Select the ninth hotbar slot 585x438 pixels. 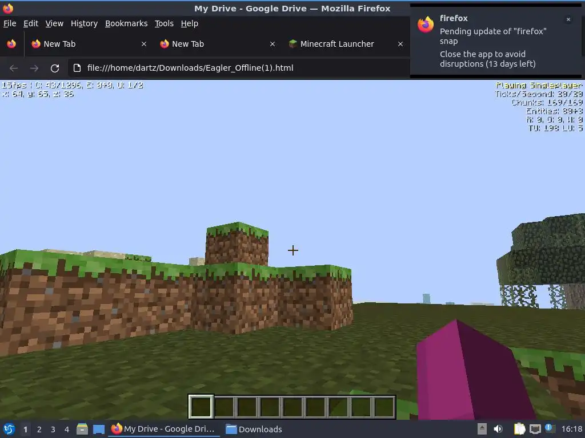pyautogui.click(x=384, y=407)
